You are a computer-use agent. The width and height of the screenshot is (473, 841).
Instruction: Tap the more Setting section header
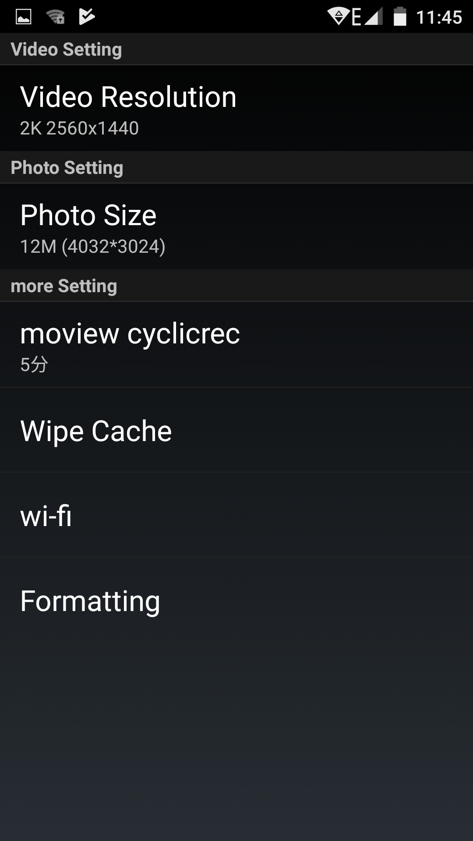(64, 286)
